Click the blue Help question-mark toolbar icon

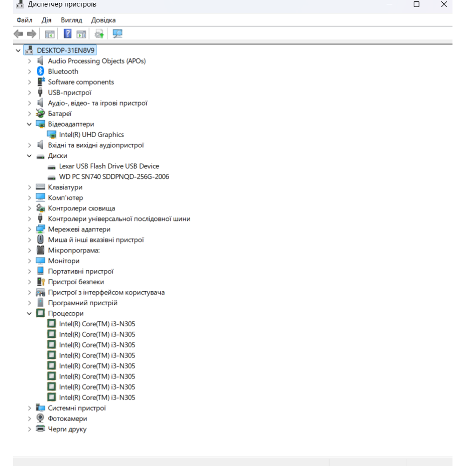tap(68, 34)
